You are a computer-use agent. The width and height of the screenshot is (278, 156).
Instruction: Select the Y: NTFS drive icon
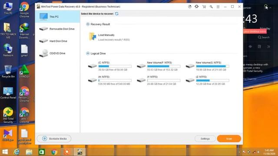[x=141, y=80]
